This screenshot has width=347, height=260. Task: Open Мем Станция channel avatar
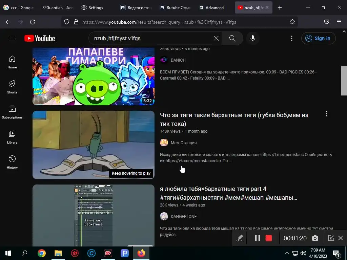coord(164,143)
